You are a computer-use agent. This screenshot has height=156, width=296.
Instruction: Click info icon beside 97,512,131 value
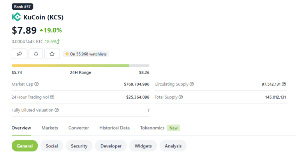284,84
